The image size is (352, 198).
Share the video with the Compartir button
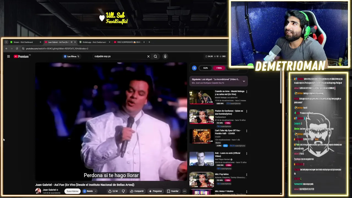pyautogui.click(x=137, y=191)
